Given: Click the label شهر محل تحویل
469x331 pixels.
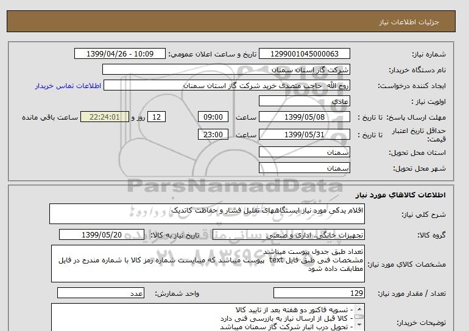Looking at the screenshot, I should tap(419, 168).
